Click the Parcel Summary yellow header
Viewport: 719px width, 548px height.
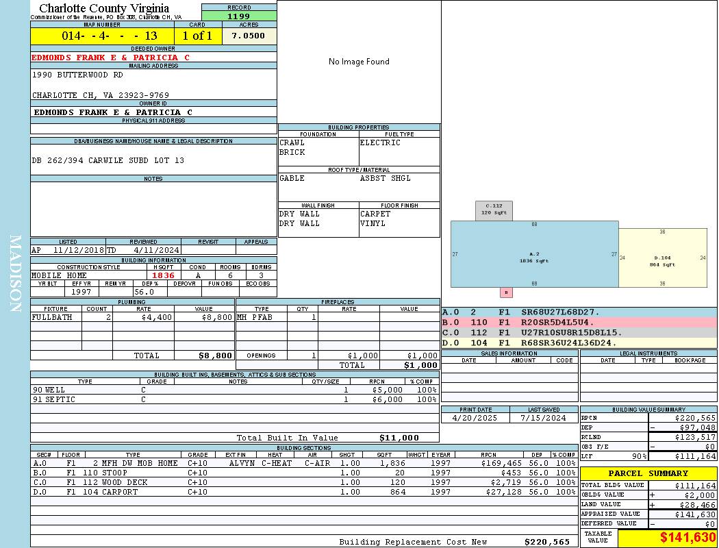(x=648, y=473)
